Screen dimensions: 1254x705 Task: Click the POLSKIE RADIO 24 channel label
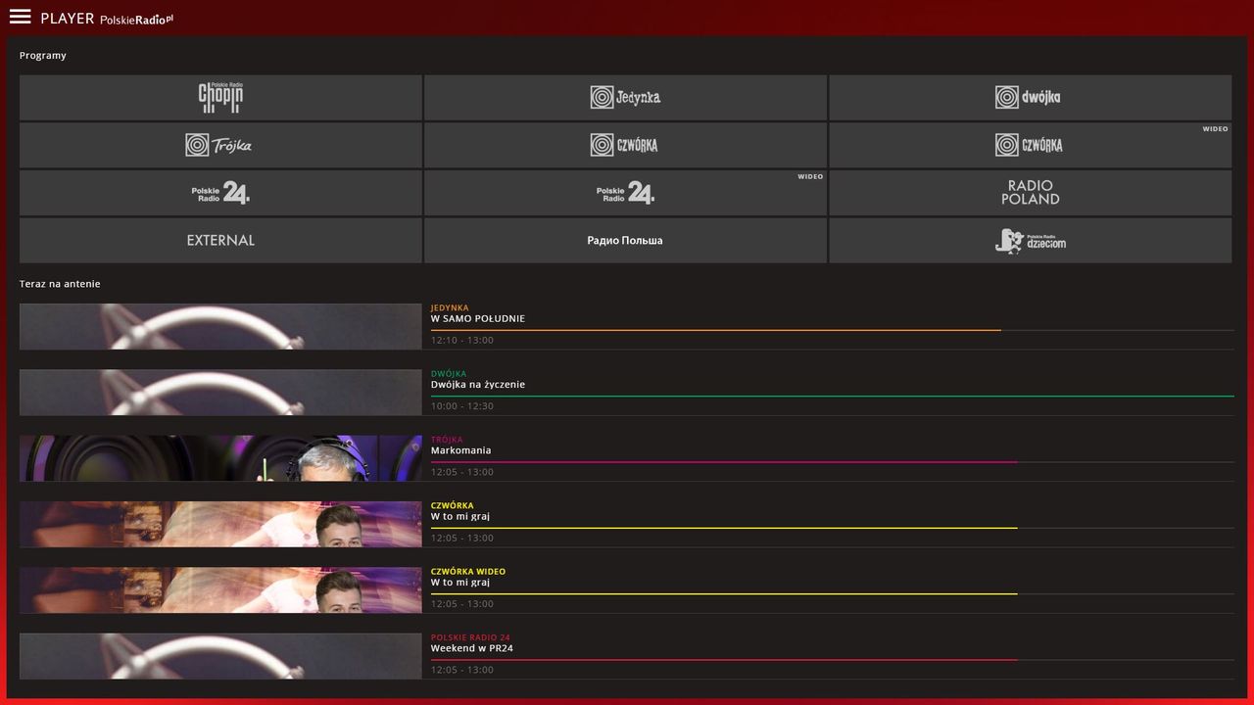470,637
